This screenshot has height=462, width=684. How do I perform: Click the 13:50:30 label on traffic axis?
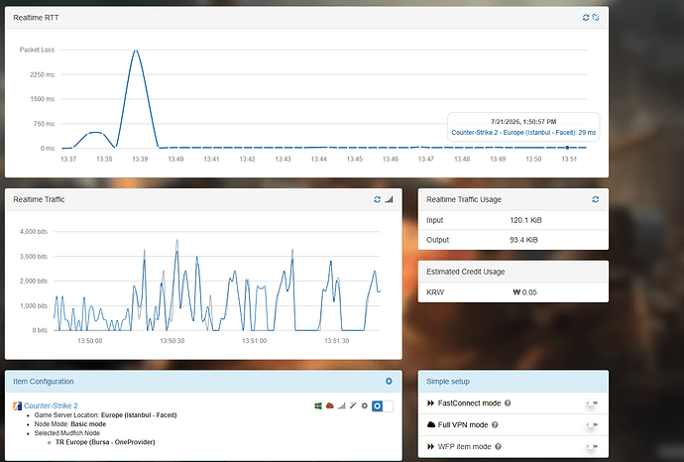(x=171, y=341)
